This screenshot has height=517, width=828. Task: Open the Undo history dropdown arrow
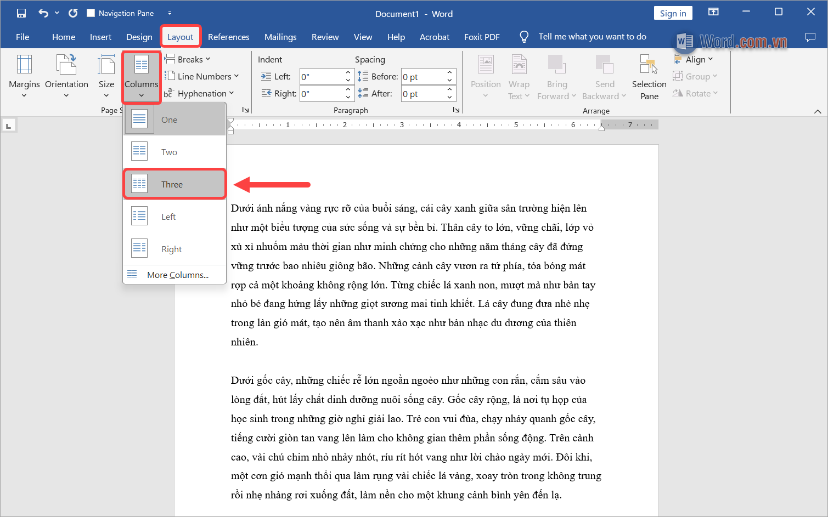tap(57, 13)
